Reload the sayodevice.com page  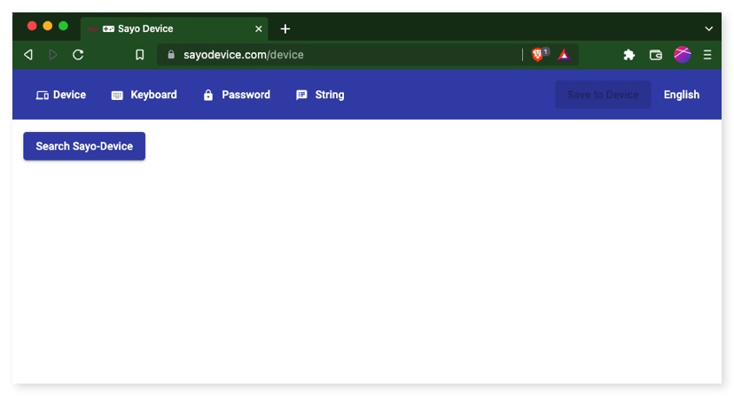tap(78, 55)
